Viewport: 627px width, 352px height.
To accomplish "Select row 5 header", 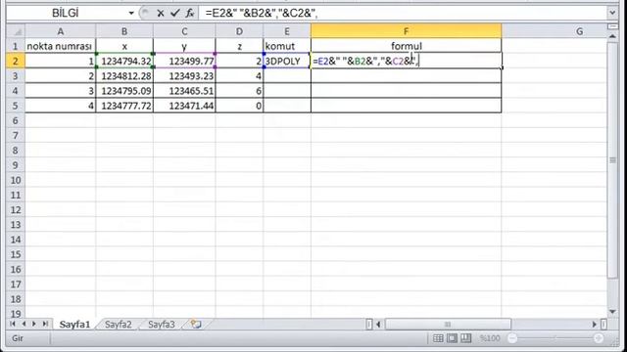I will tap(16, 106).
